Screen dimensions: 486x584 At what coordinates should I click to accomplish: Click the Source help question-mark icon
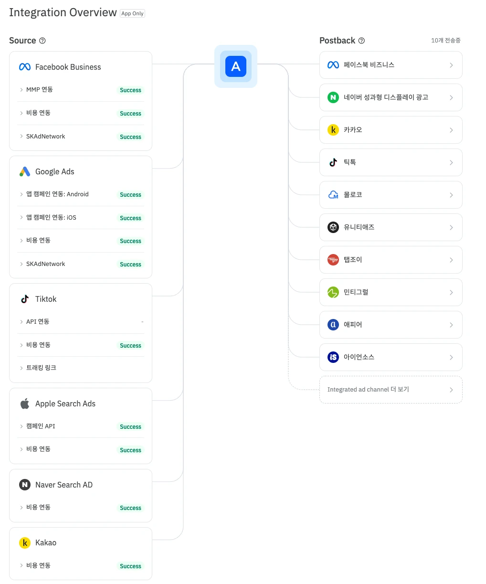(42, 41)
